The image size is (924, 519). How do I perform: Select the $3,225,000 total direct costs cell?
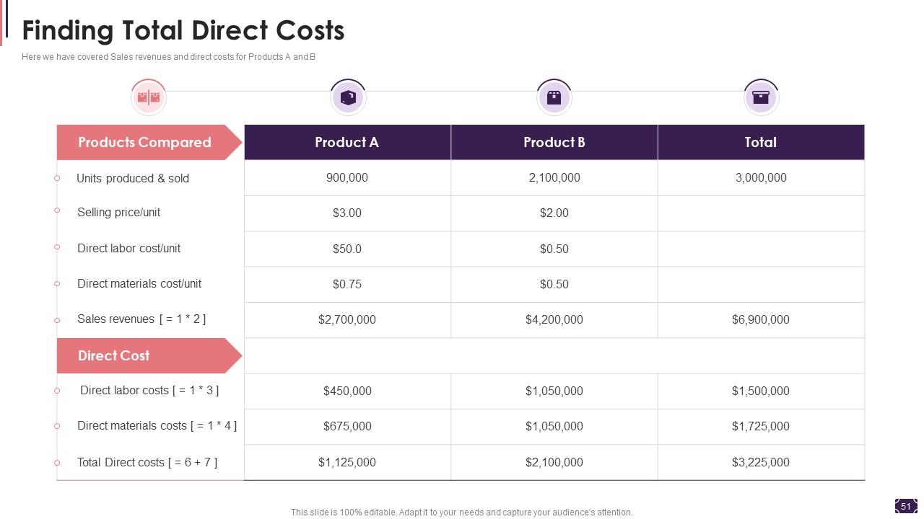pyautogui.click(x=761, y=462)
